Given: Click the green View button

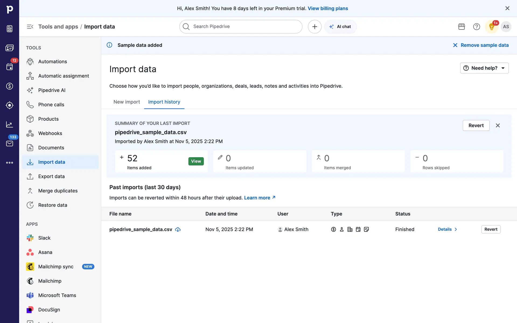Looking at the screenshot, I should point(196,161).
